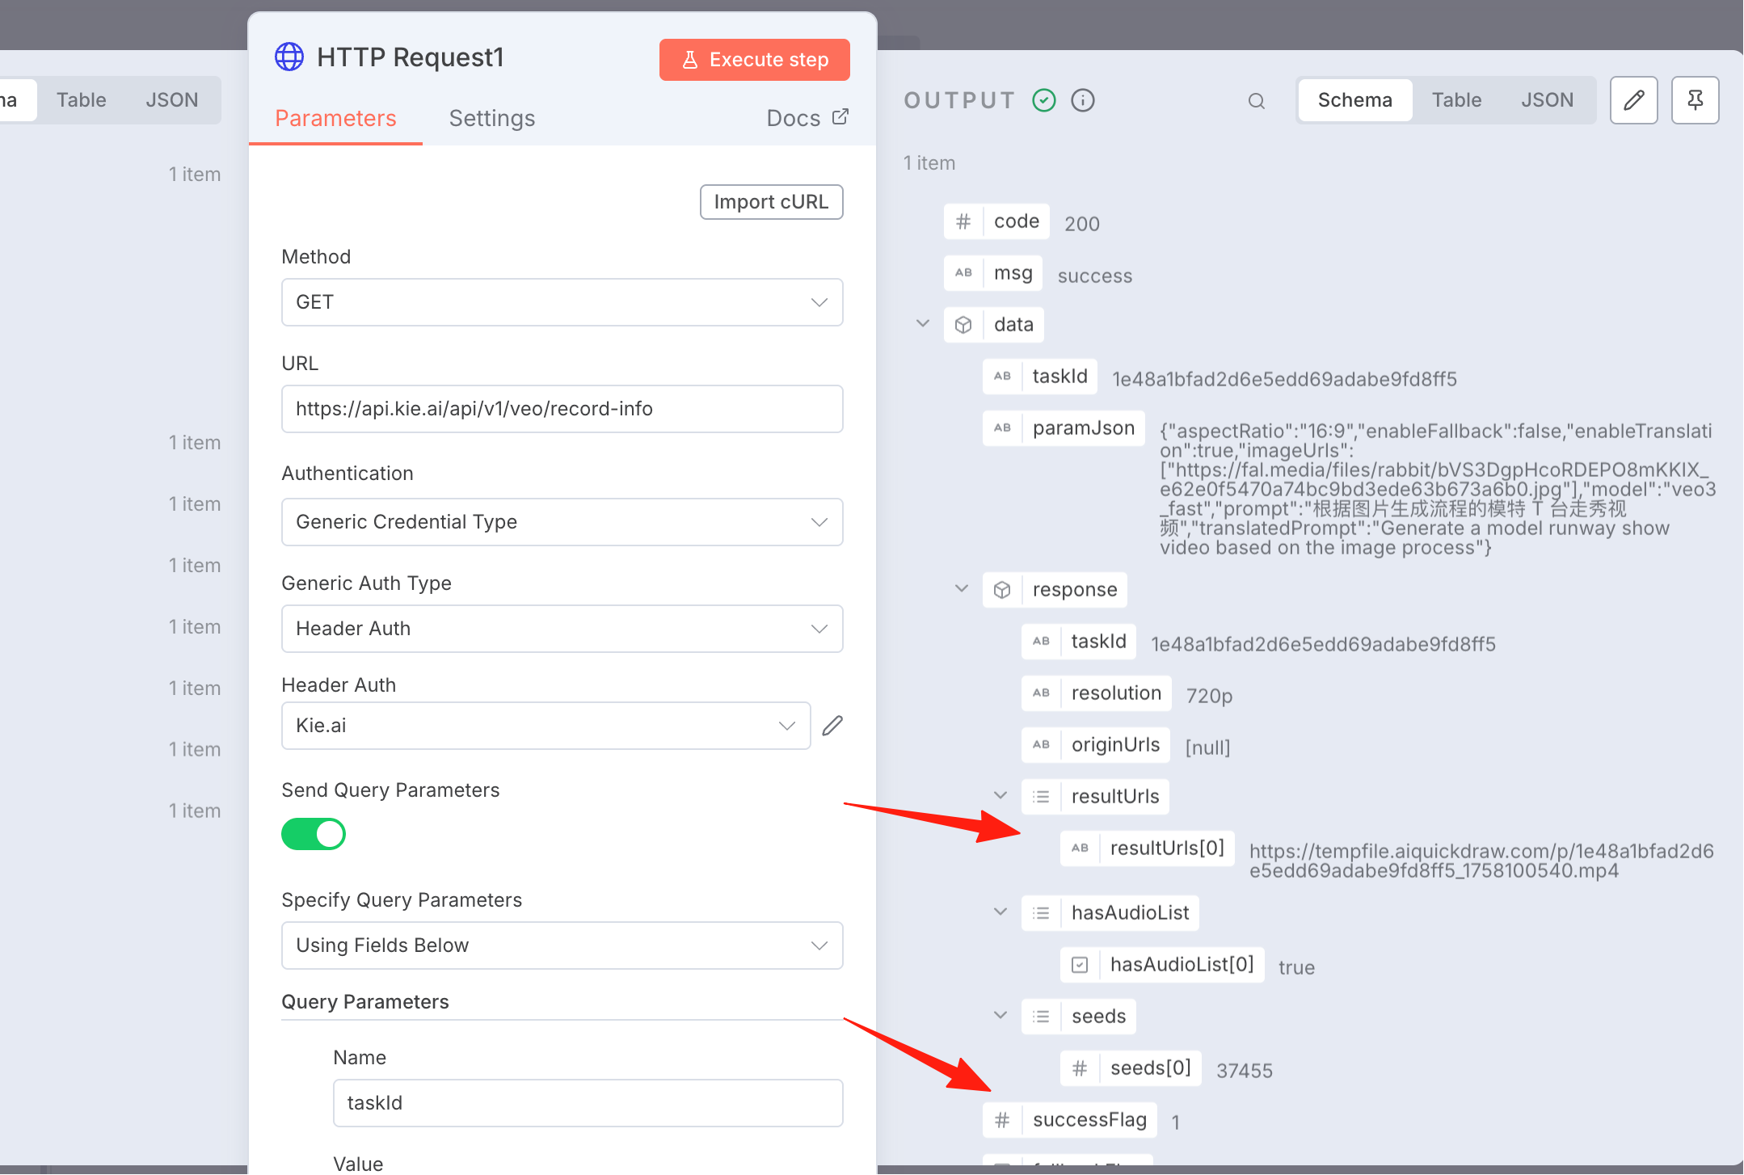The width and height of the screenshot is (1744, 1175).
Task: Click the number icon next to code
Action: tap(963, 221)
